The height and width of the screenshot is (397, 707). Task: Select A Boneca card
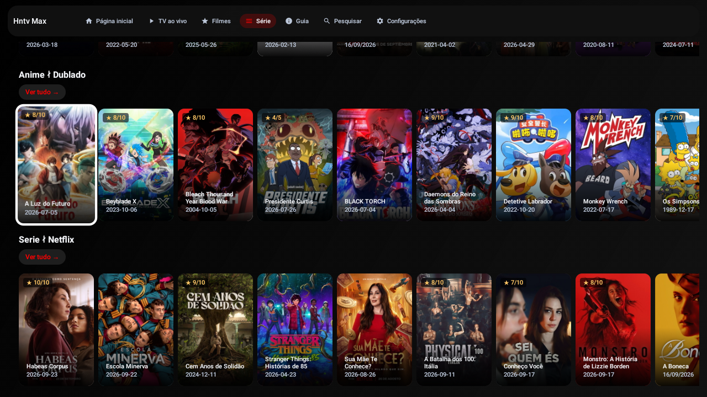click(x=677, y=330)
